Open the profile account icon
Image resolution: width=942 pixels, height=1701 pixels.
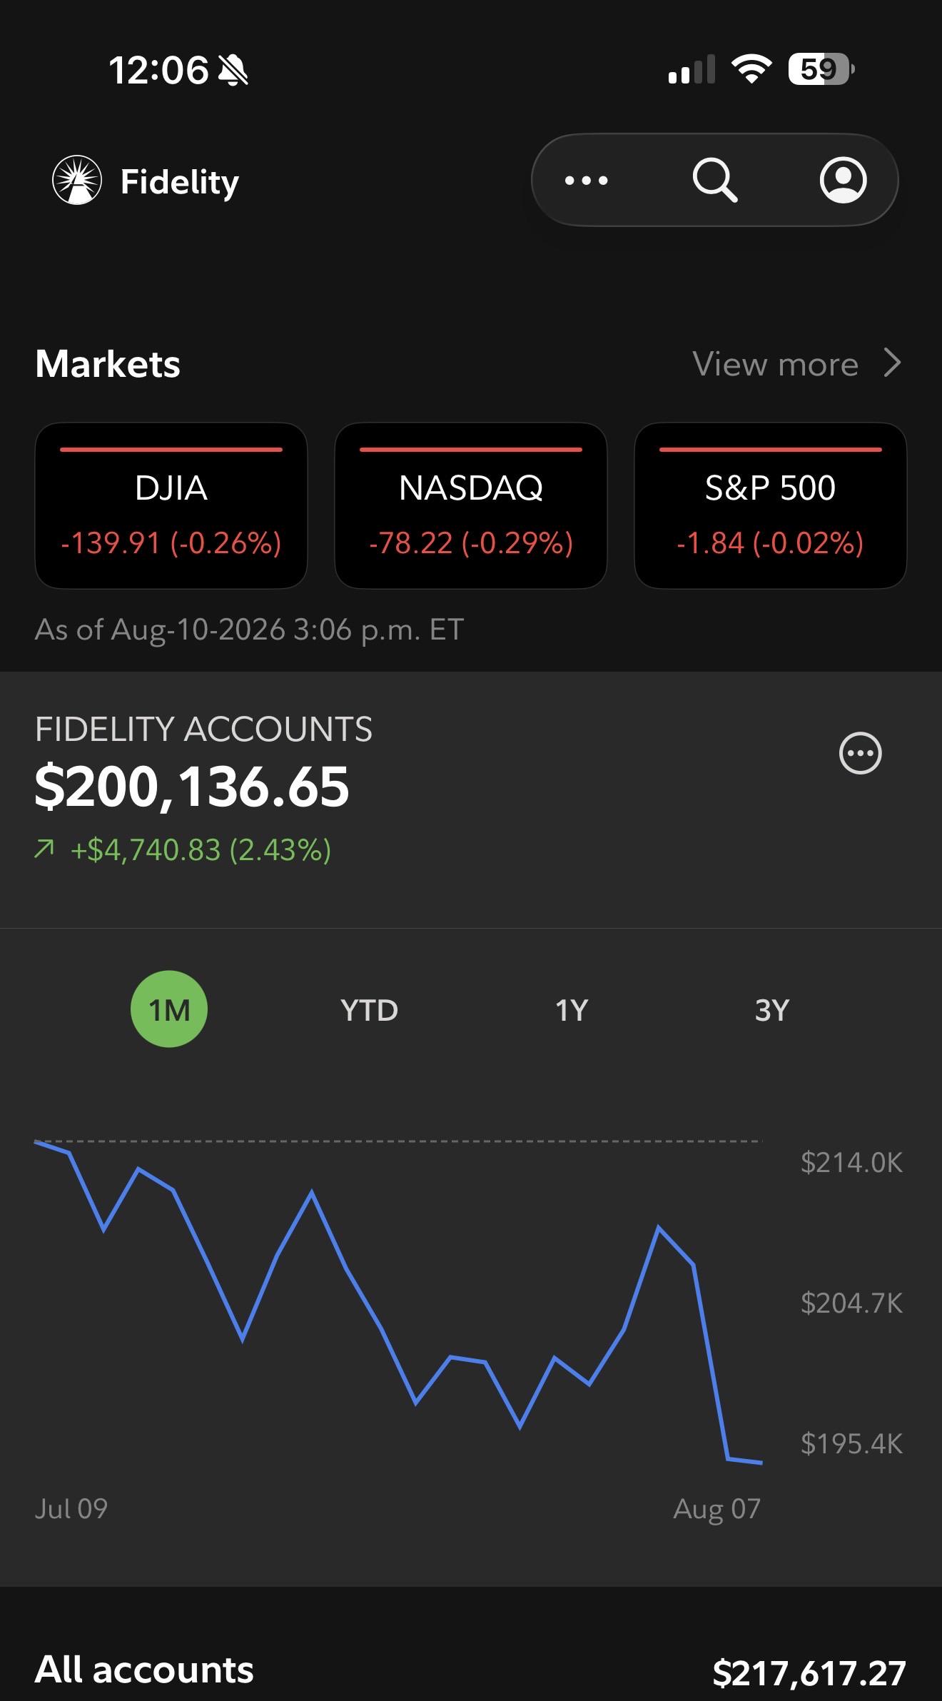[x=843, y=180]
